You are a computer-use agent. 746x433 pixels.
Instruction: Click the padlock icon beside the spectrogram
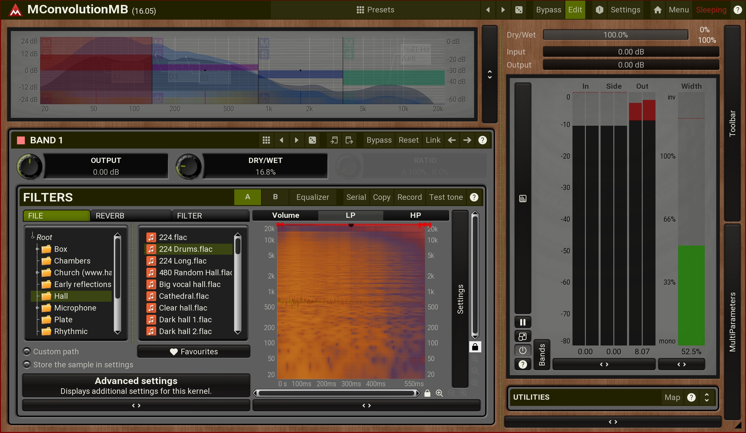click(x=475, y=347)
